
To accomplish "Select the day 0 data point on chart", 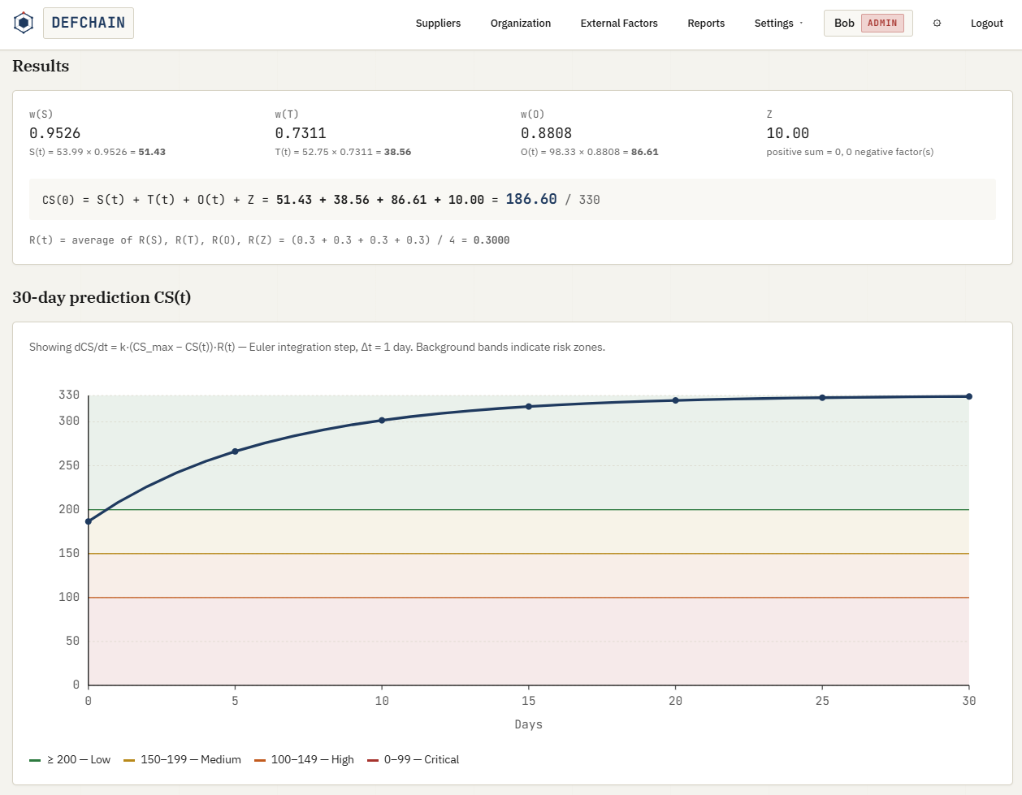I will (x=89, y=521).
